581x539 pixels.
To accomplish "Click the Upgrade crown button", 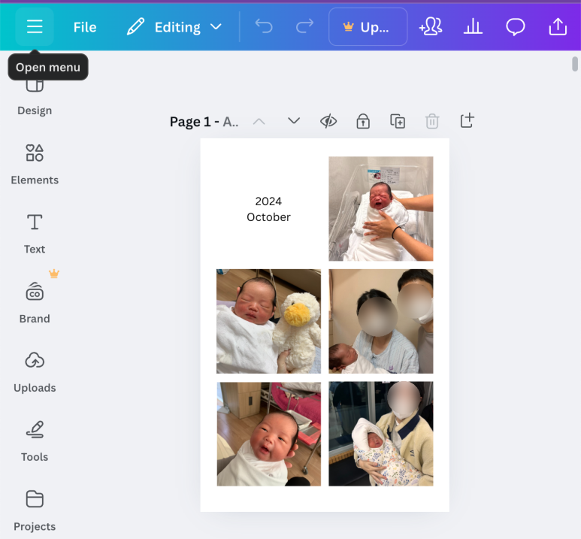I will (368, 27).
